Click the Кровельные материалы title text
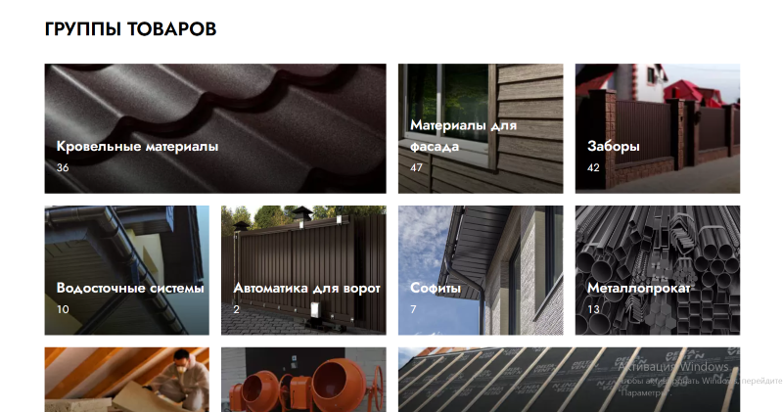The width and height of the screenshot is (783, 412). point(137,147)
